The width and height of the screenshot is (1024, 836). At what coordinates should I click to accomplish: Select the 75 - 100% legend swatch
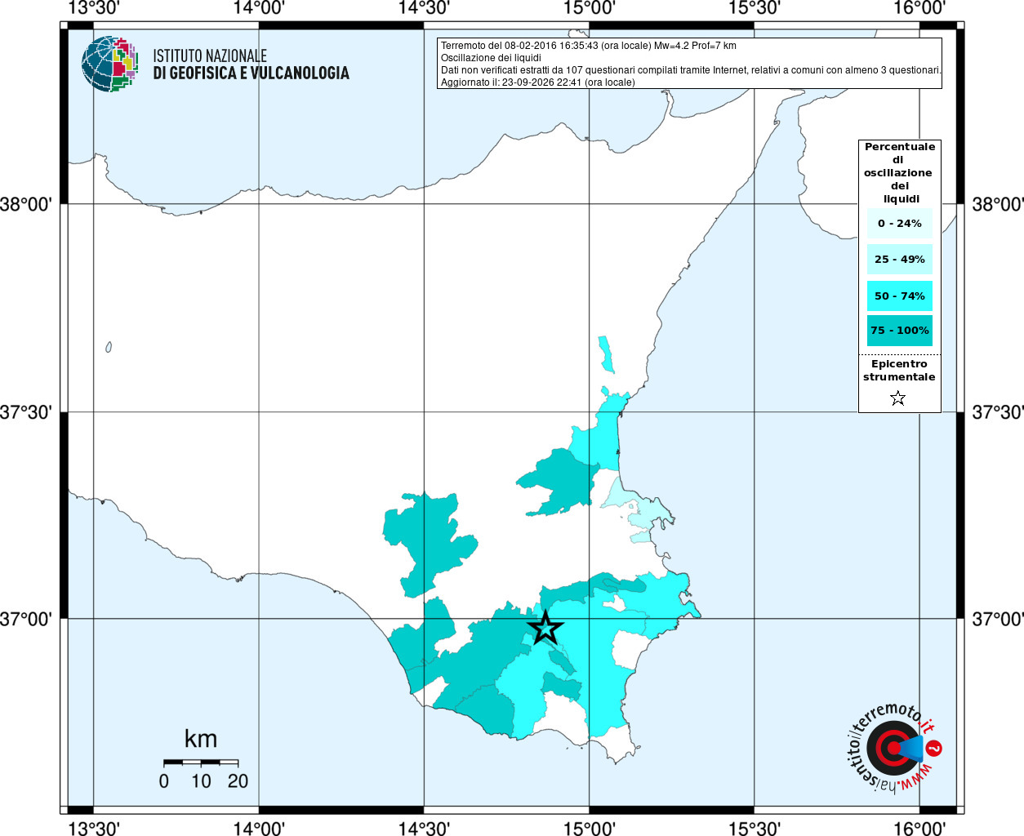(x=899, y=331)
